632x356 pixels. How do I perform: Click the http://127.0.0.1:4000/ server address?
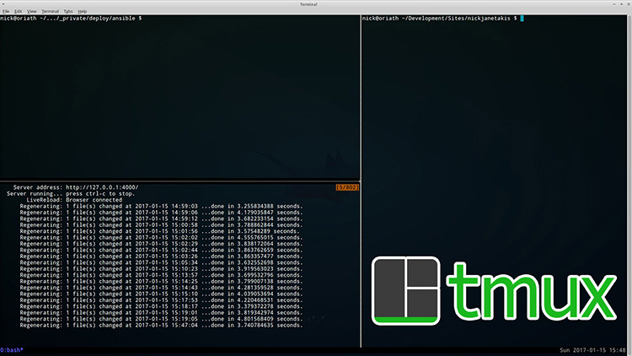point(102,187)
